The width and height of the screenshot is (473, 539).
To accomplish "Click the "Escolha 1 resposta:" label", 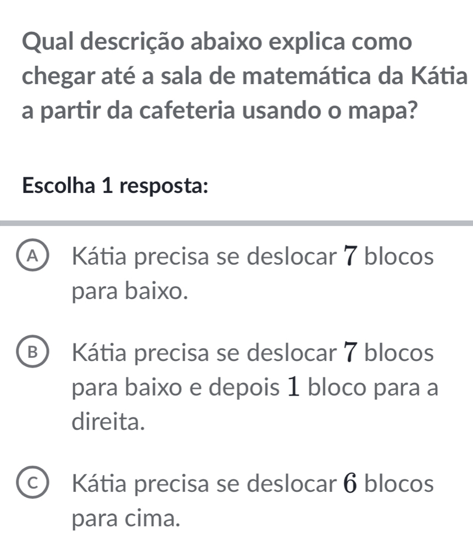I will [x=115, y=185].
